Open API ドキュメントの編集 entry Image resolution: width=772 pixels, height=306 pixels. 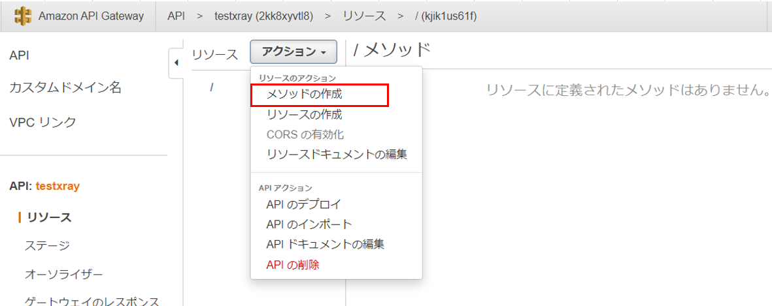(x=326, y=244)
